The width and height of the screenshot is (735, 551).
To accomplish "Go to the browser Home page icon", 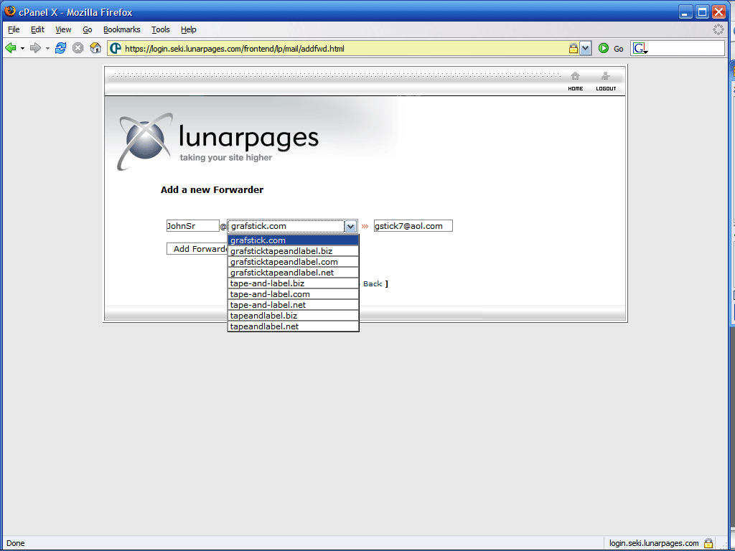I will 95,48.
